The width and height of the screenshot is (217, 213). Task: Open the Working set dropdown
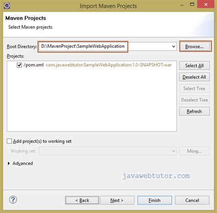[108, 151]
